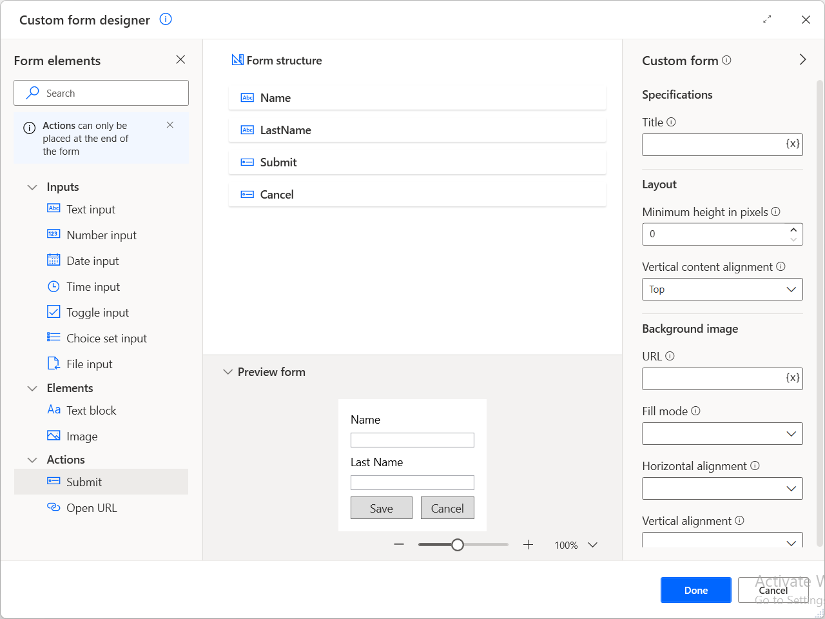Collapse the Inputs section
The width and height of the screenshot is (825, 619).
pos(32,186)
